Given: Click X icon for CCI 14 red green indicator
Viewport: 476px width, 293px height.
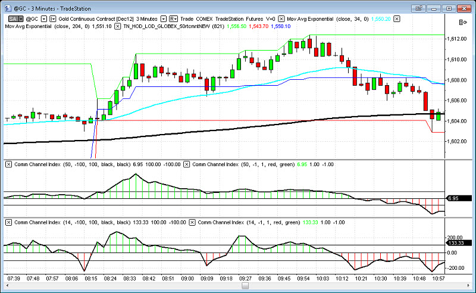Looking at the screenshot, I should 192,222.
